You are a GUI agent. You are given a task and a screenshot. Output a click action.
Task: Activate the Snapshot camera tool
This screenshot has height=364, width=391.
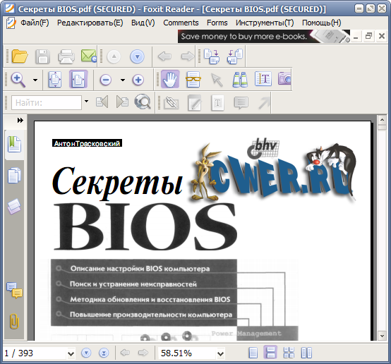284,79
